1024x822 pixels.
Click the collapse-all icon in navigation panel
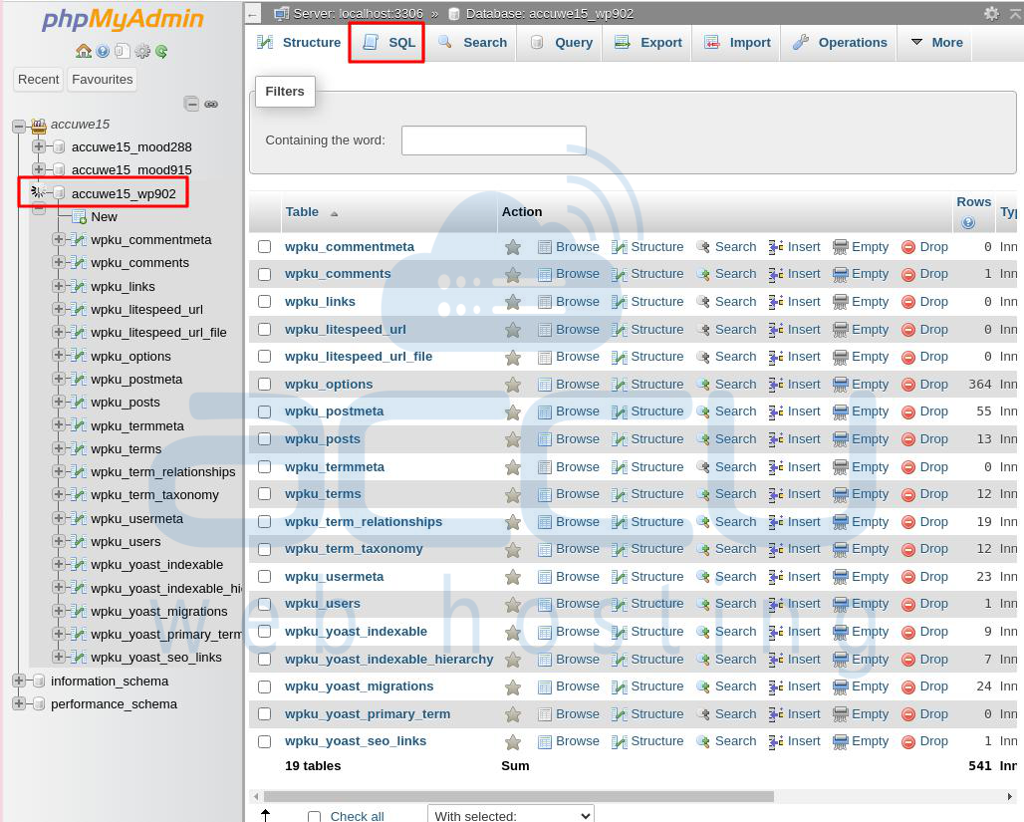(x=191, y=104)
